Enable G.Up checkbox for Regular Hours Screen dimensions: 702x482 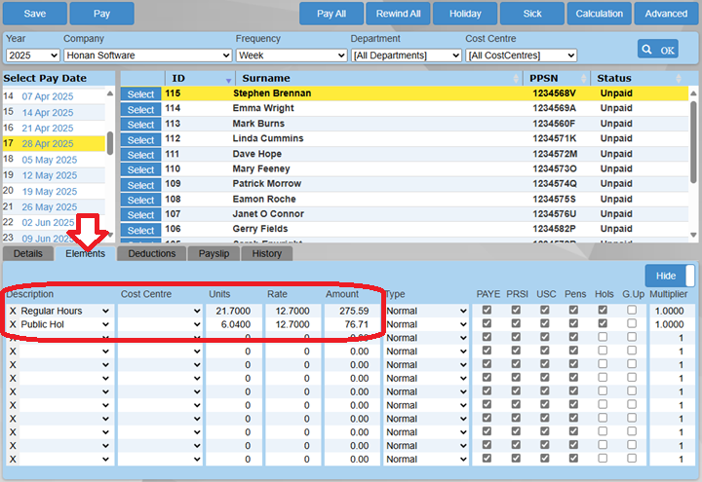click(633, 311)
